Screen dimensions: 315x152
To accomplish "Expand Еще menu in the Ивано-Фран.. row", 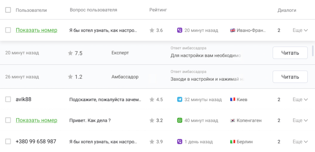I will 300,30.
